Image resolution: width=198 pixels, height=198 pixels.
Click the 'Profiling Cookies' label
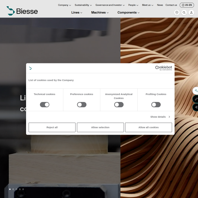pos(156,94)
